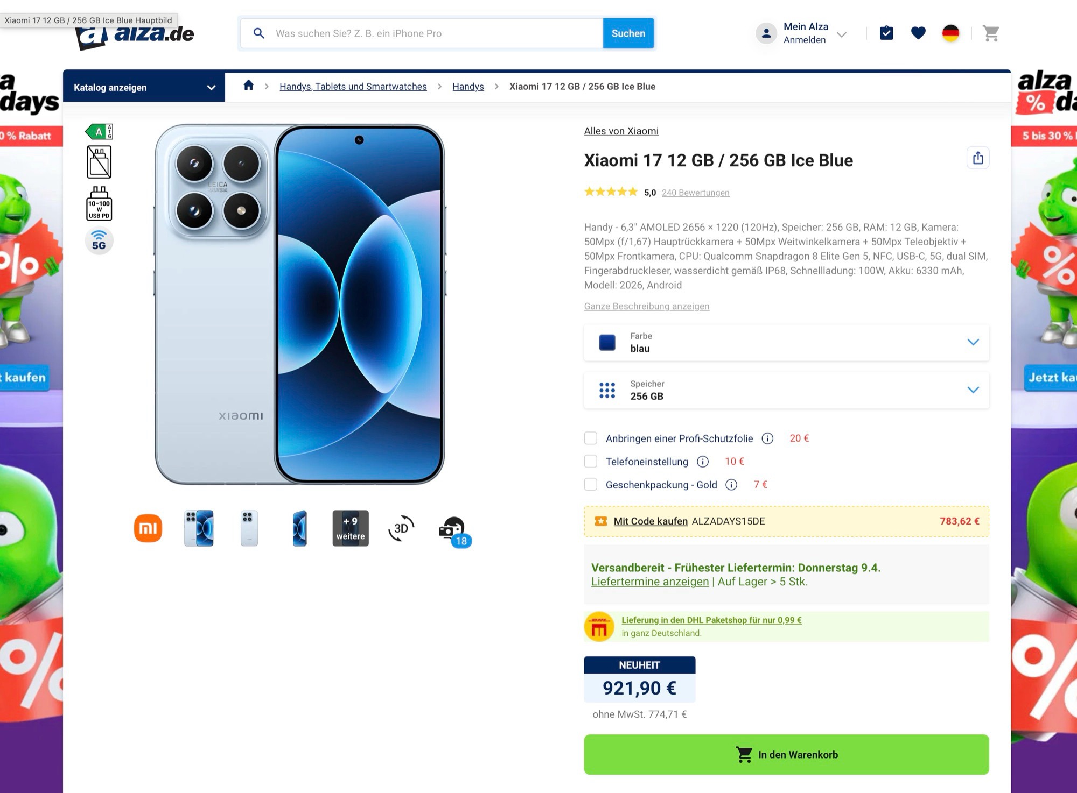
Task: Click the energy label A icon
Action: pyautogui.click(x=99, y=131)
